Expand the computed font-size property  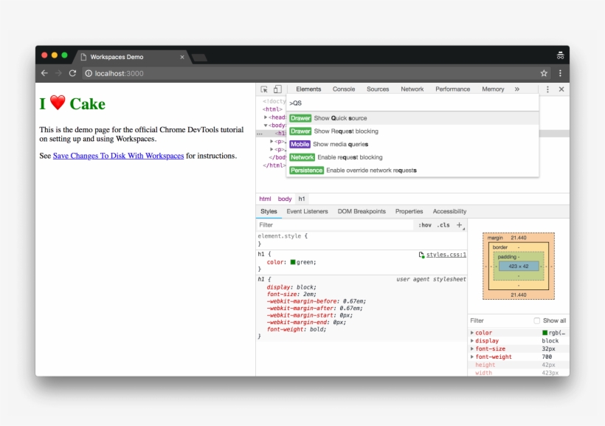point(472,348)
